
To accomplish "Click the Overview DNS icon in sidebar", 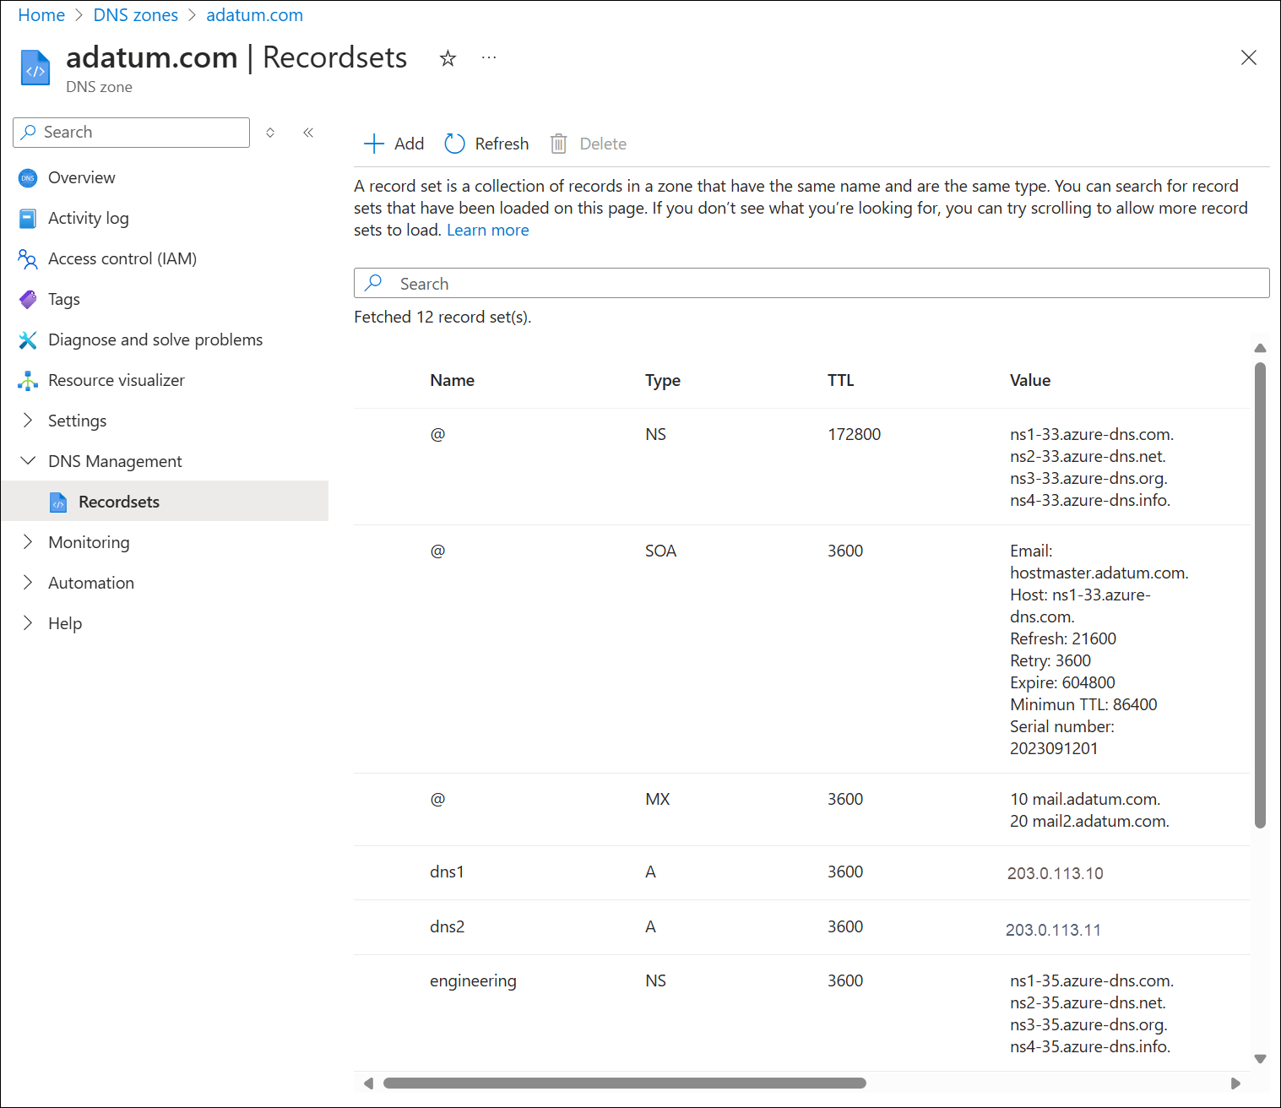I will point(28,178).
